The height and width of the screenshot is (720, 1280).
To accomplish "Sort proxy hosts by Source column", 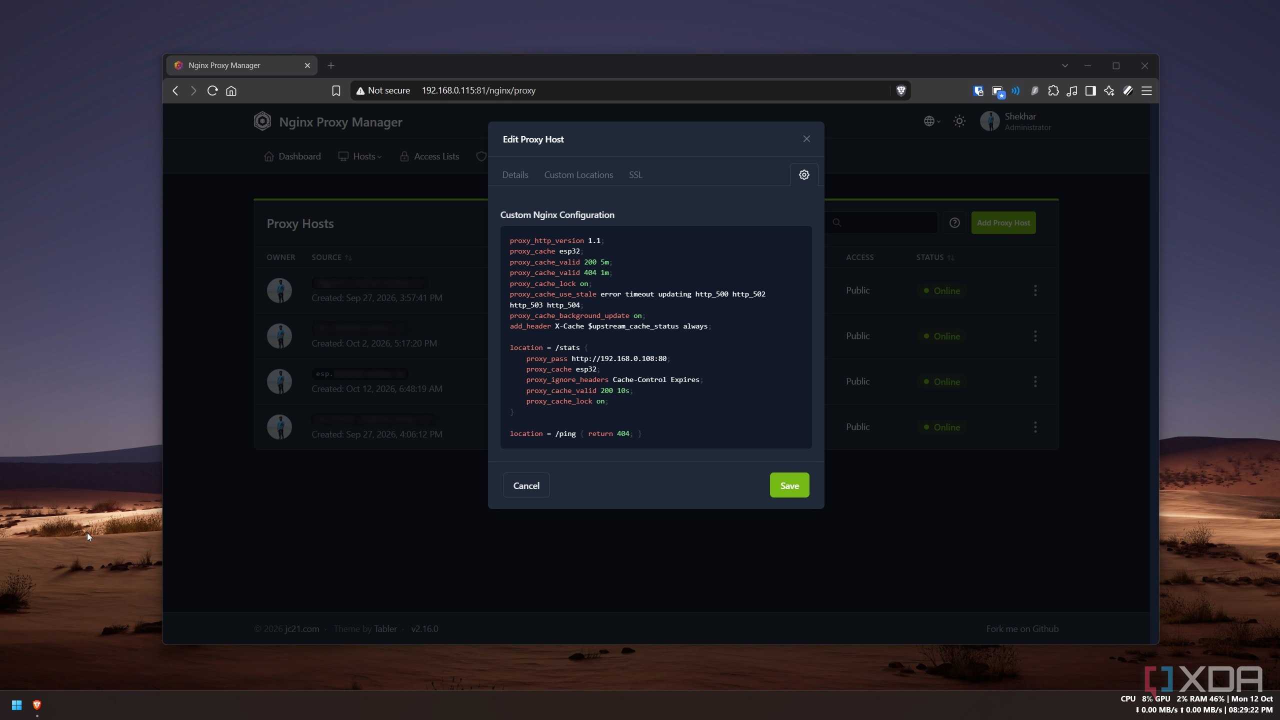I will point(331,257).
